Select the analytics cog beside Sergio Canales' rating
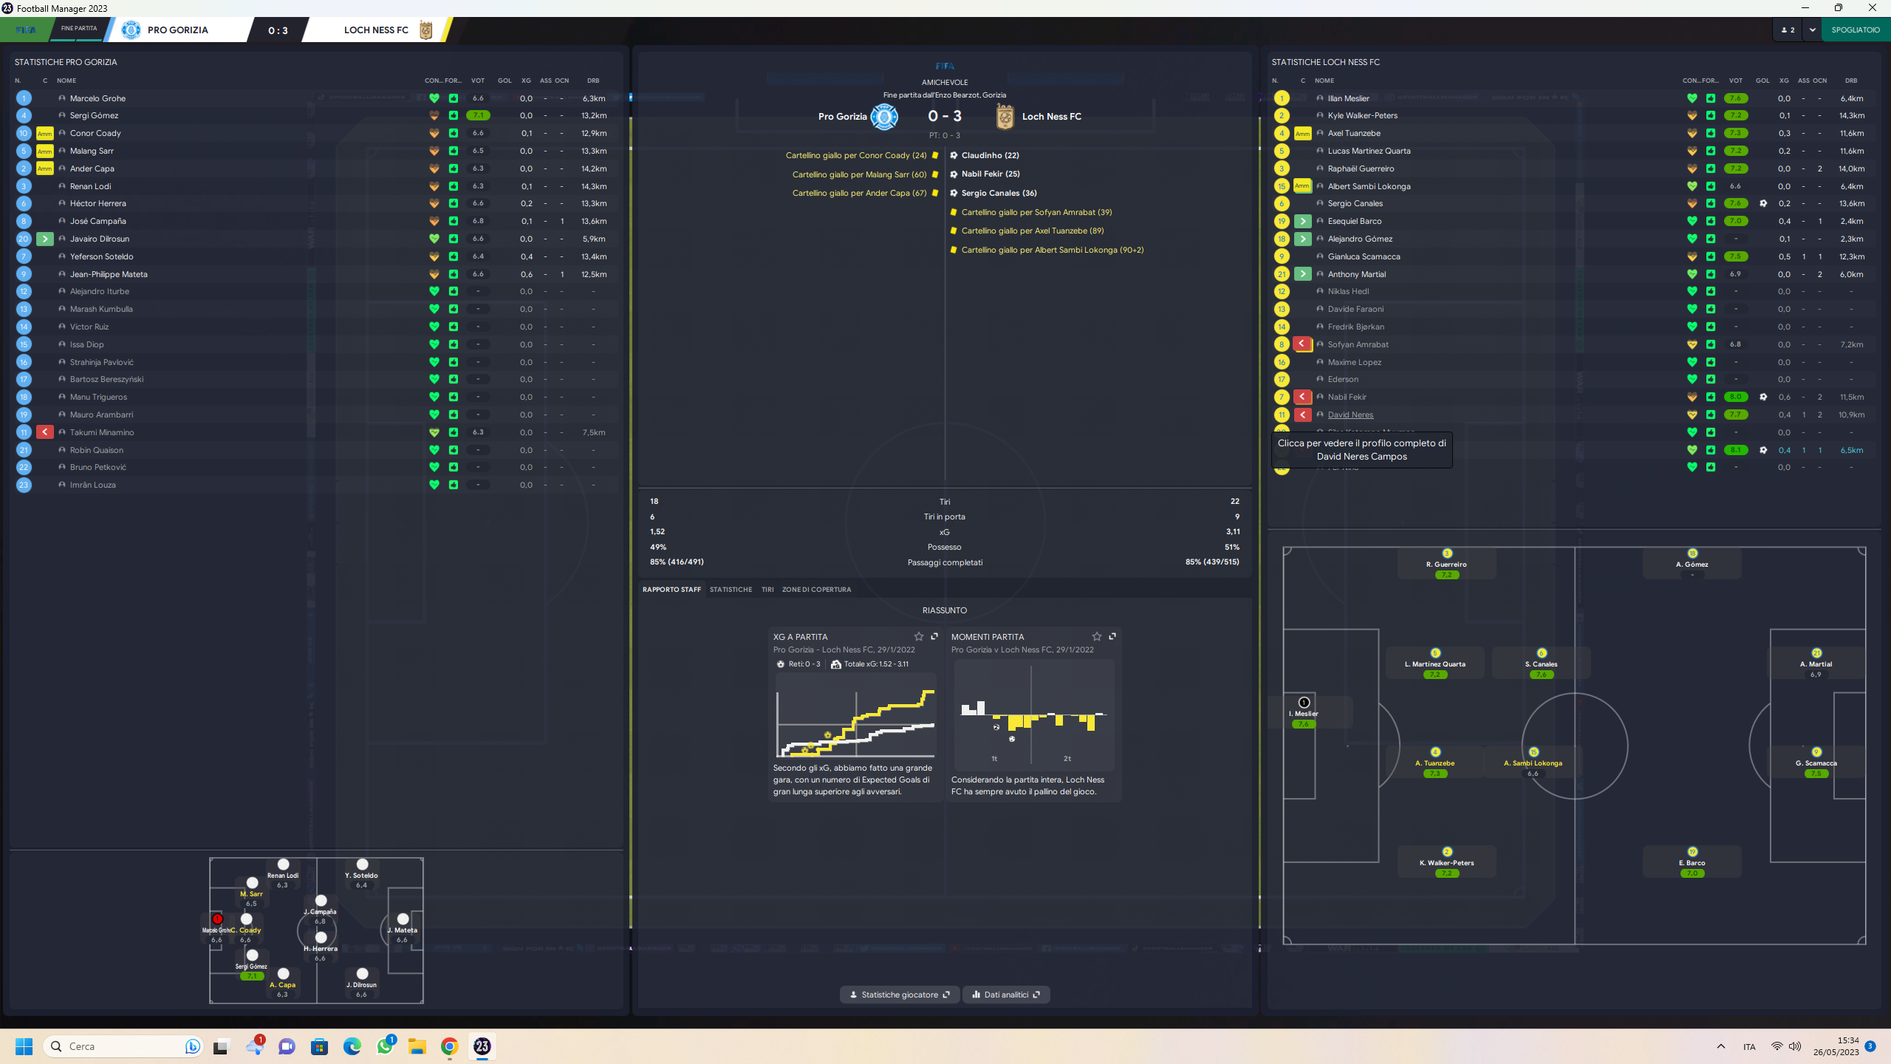 click(1765, 203)
